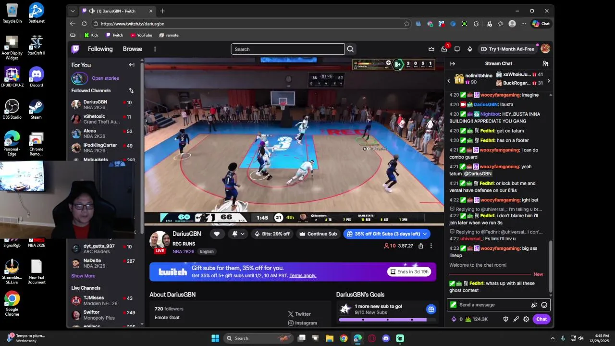Open Twitch home via the logo icon
Screen dimensions: 615x346
click(75, 49)
